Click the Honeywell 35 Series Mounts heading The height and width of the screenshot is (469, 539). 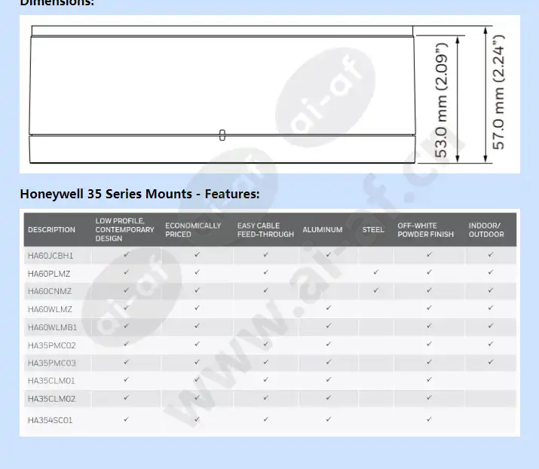click(x=139, y=194)
